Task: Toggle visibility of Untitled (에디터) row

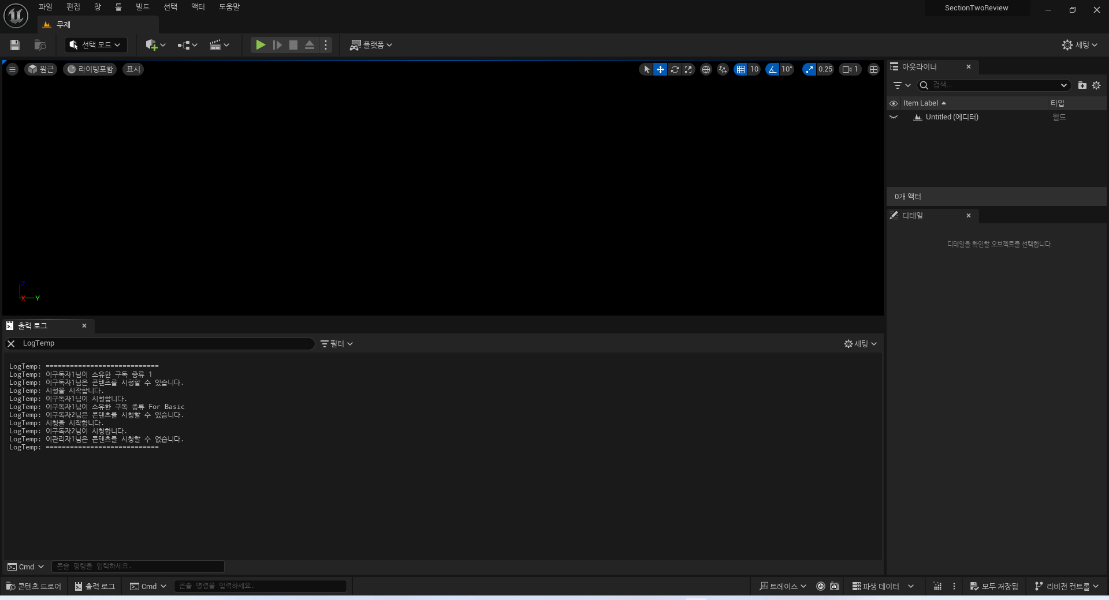Action: click(x=894, y=117)
